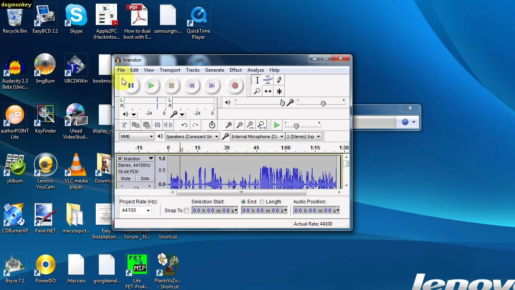515x290 pixels.
Task: Select the VLC media player desktop icon
Action: tap(76, 171)
